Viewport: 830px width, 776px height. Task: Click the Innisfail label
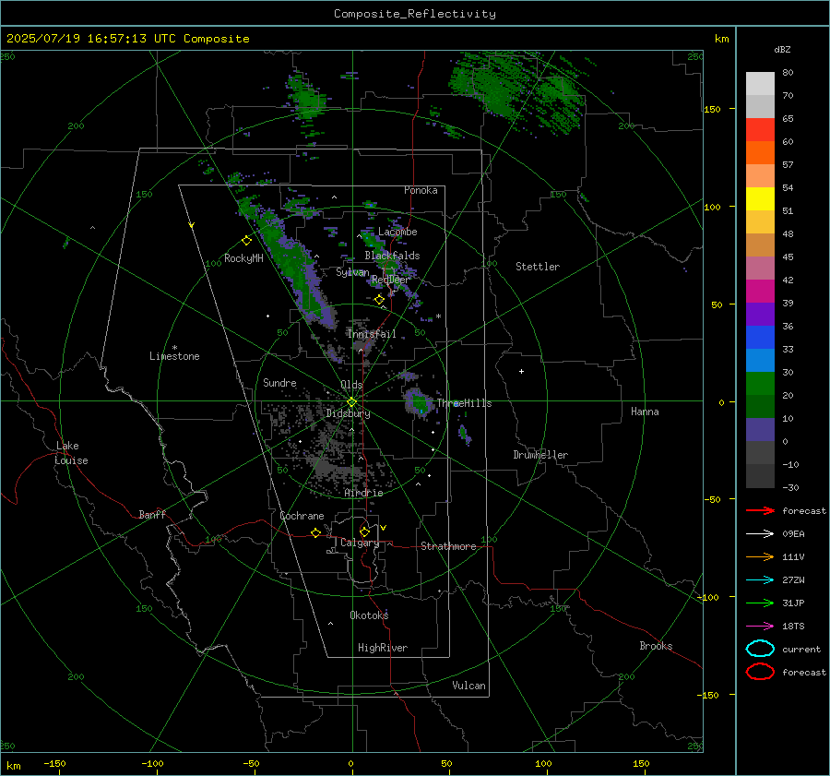click(x=372, y=334)
